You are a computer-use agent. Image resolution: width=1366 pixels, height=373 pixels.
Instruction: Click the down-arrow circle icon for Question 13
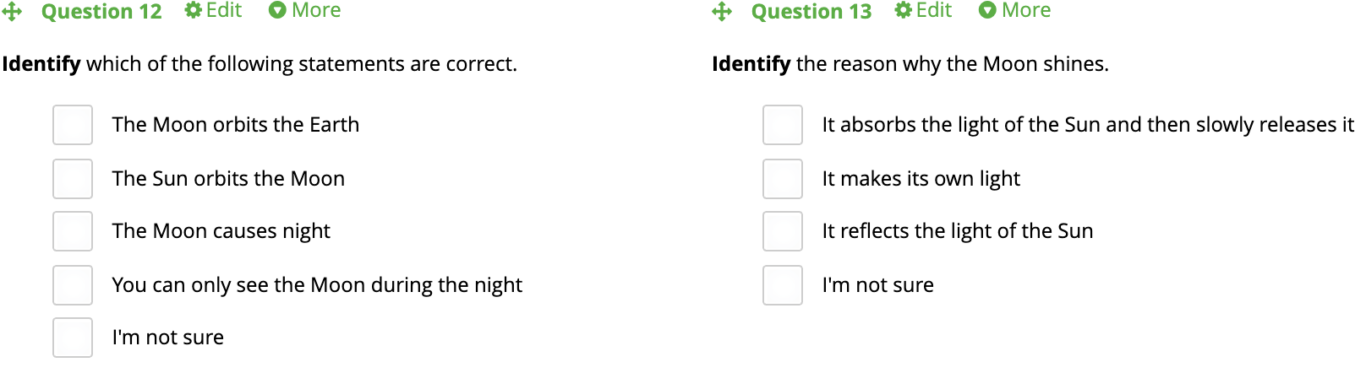(x=987, y=10)
